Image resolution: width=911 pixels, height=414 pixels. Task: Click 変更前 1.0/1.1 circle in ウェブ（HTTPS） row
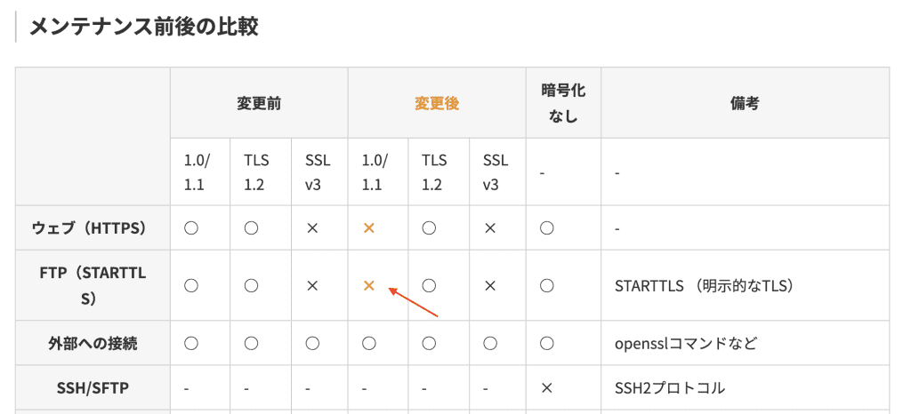point(191,228)
